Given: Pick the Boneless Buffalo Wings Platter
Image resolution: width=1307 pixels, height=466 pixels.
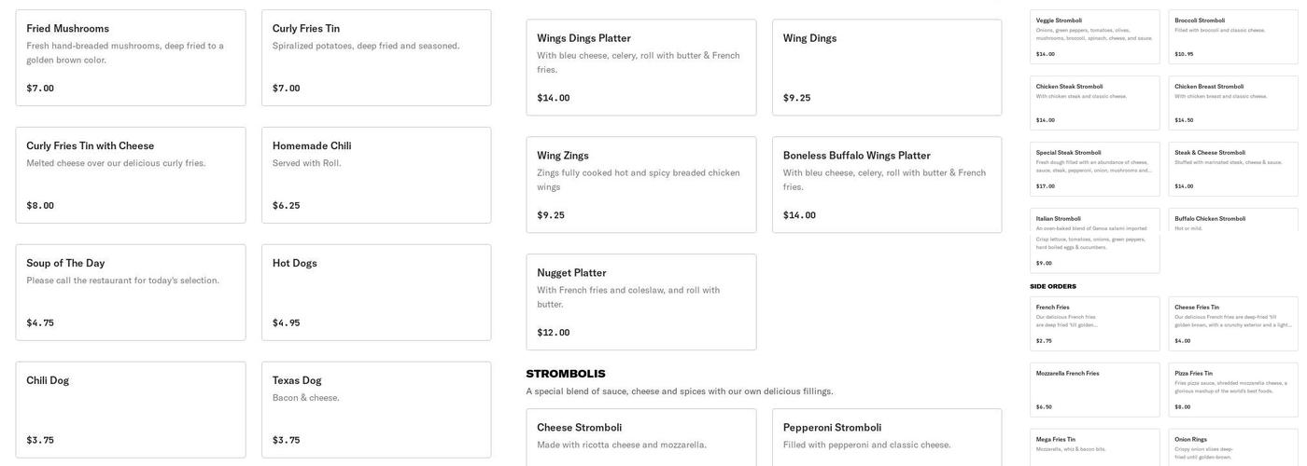Looking at the screenshot, I should tap(887, 185).
